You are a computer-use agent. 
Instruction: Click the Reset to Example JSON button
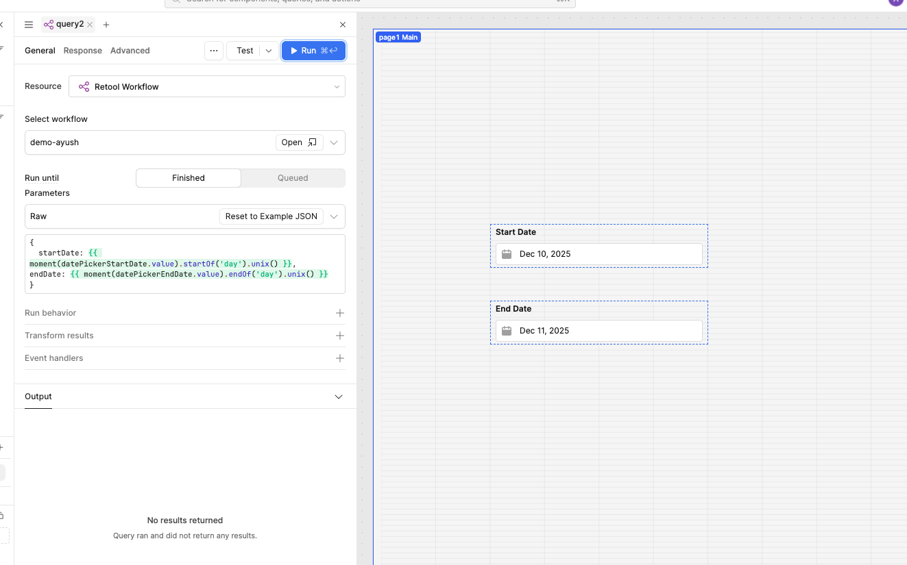pos(271,216)
